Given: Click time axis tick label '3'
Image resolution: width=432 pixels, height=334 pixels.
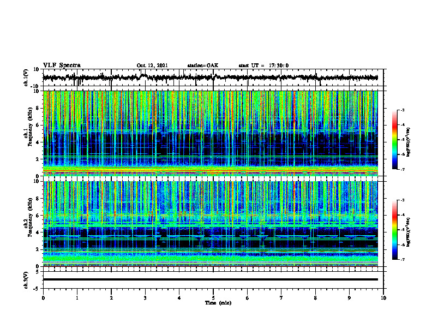Looking at the screenshot, I should coord(145,298).
